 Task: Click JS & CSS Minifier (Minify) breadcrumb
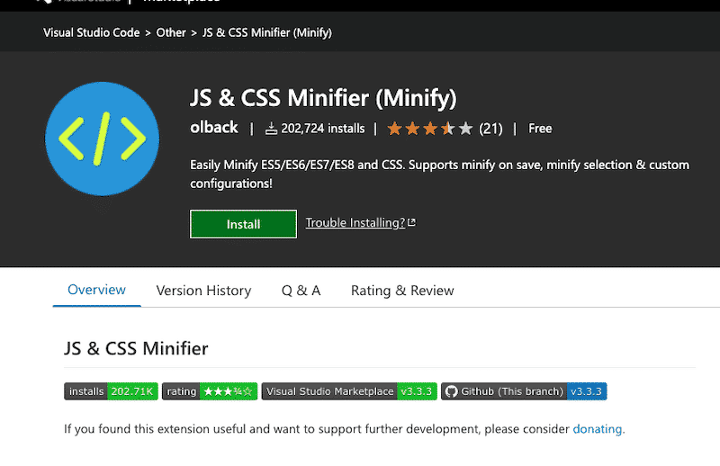[267, 32]
